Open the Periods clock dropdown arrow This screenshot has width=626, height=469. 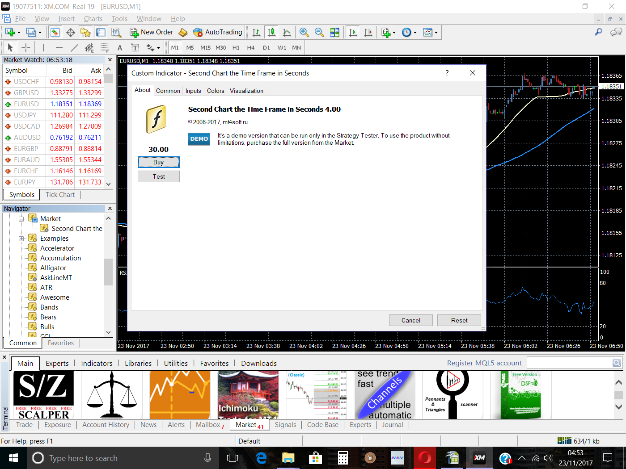(x=415, y=33)
